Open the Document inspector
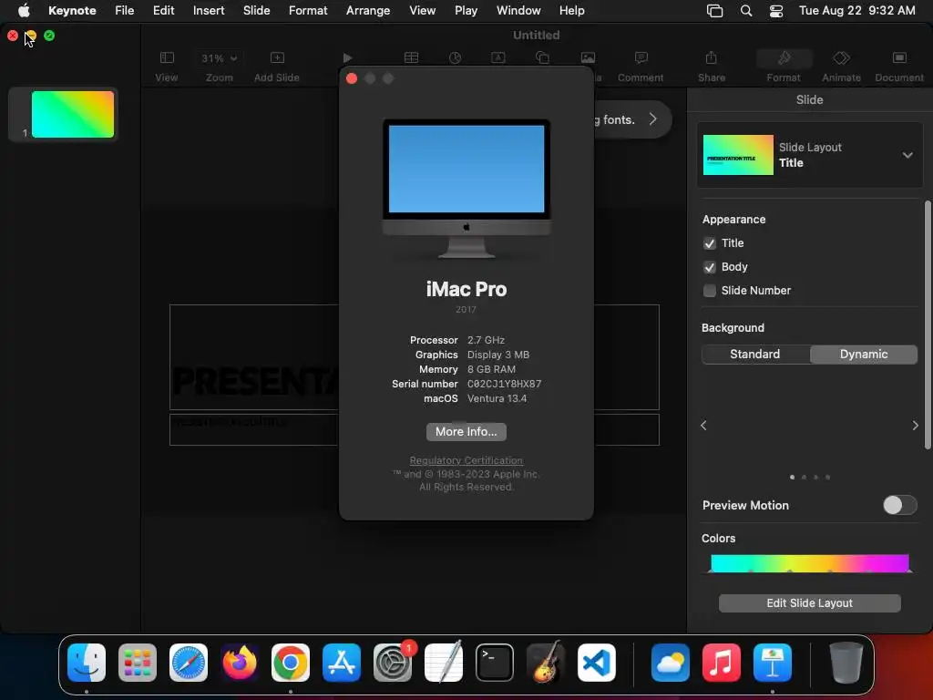The width and height of the screenshot is (933, 700). pyautogui.click(x=899, y=57)
